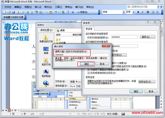Image resolution: width=165 pixels, height=118 pixels.
Task: Click the 键入需要帮助的问题 help box
Action: [142, 7]
